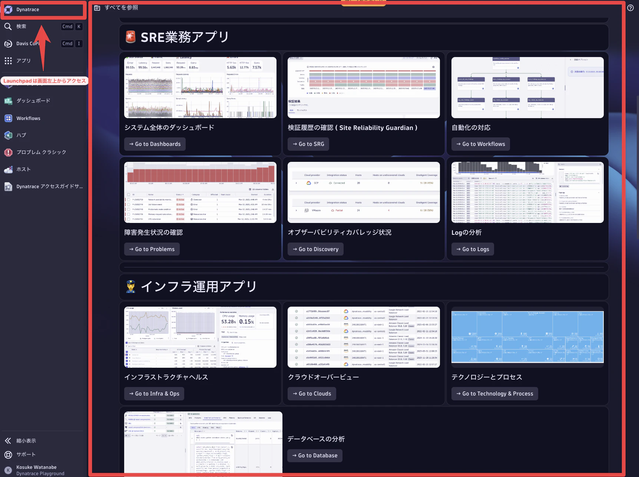Open the search magnifier icon
The width and height of the screenshot is (639, 477).
(8, 26)
